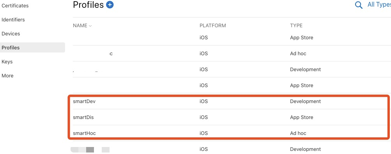Click the TYPE column header

coord(296,26)
